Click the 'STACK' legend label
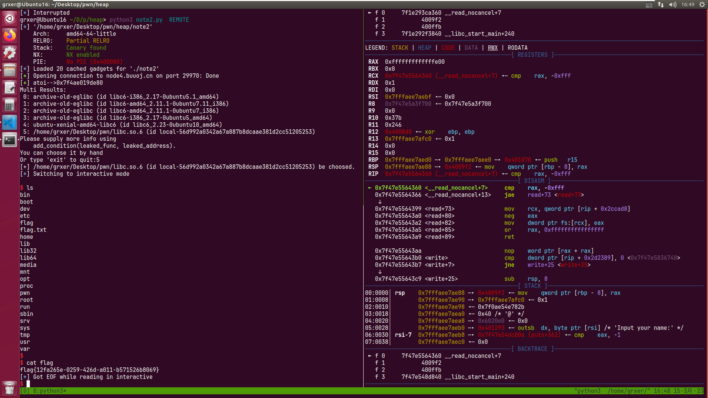 (x=400, y=48)
